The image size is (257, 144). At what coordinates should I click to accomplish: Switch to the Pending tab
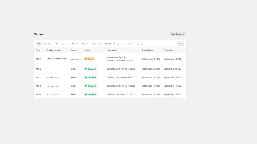[x=48, y=44]
